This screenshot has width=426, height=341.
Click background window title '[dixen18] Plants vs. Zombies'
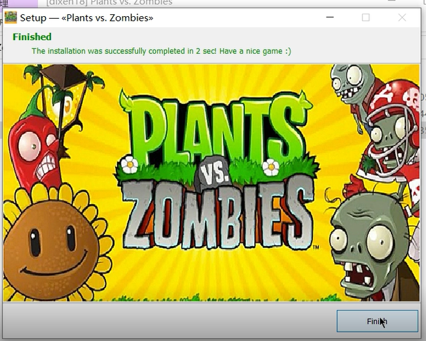(109, 3)
